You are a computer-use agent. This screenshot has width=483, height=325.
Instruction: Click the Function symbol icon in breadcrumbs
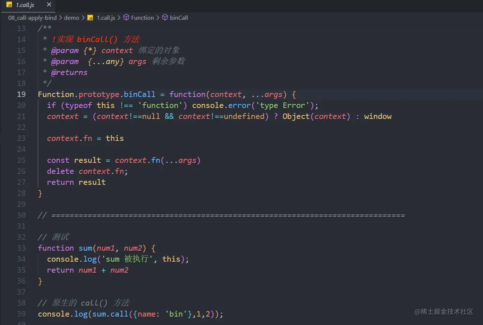[126, 18]
